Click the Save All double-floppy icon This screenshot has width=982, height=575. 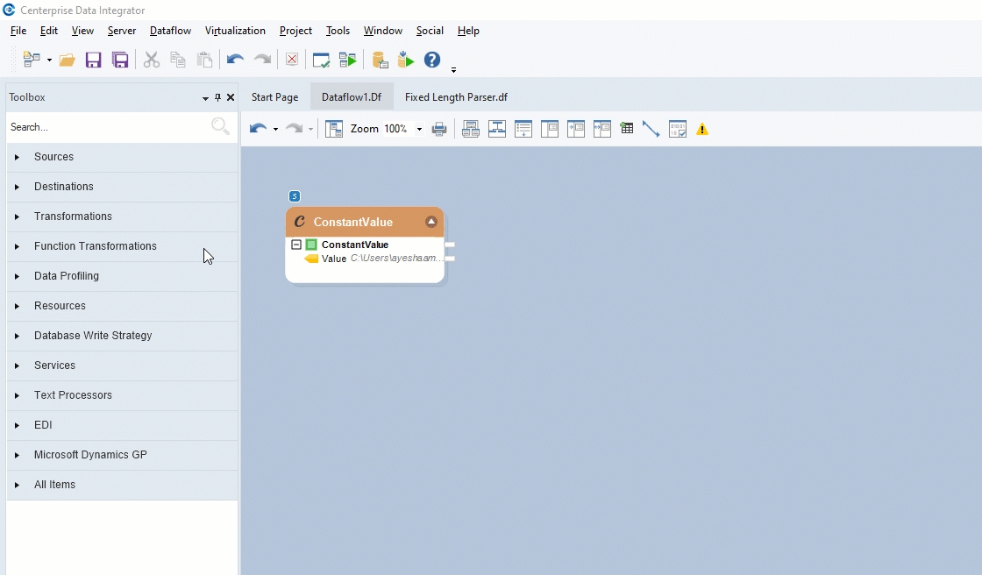(x=120, y=60)
